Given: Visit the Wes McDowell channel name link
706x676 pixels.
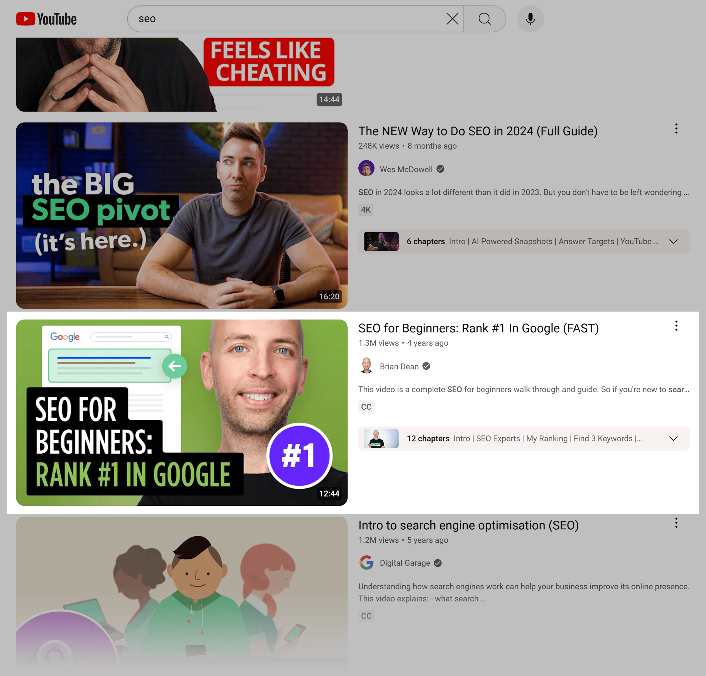Looking at the screenshot, I should (x=406, y=169).
